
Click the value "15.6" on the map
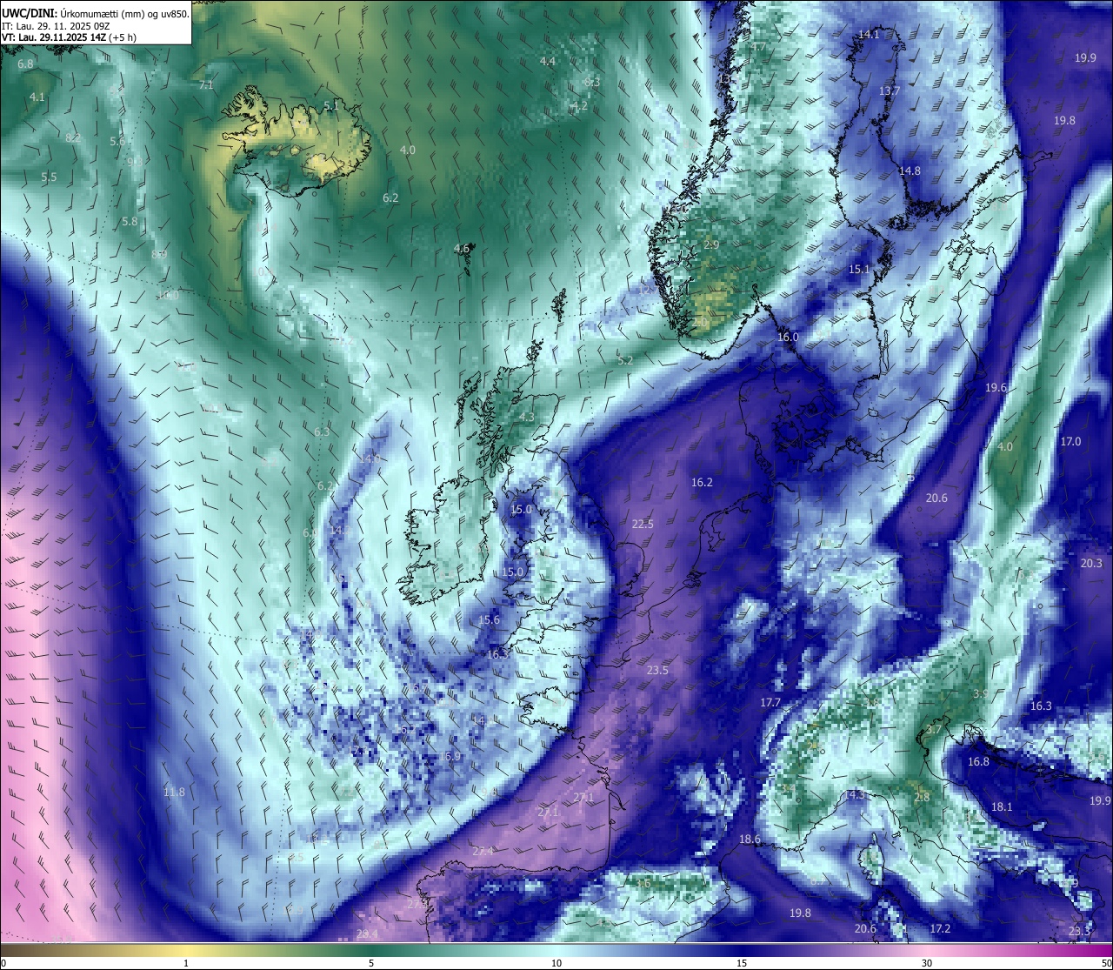pyautogui.click(x=490, y=620)
